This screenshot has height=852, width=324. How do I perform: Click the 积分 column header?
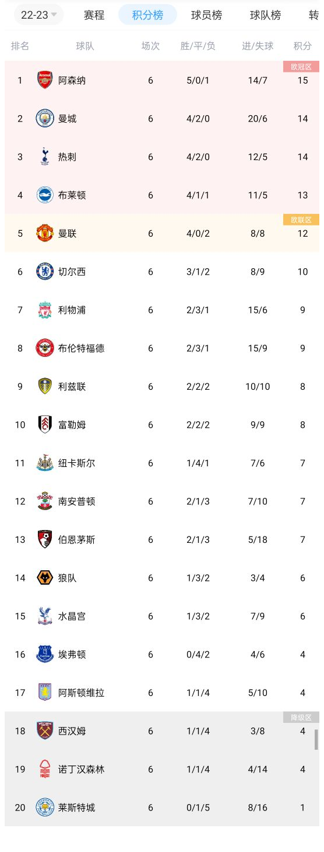point(302,46)
